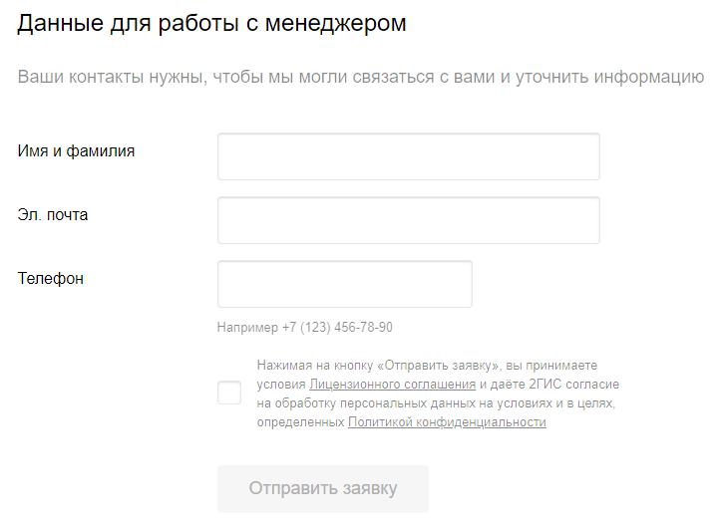
Task: Follow the "Политикой конфиденциальности" link
Action: tap(447, 422)
